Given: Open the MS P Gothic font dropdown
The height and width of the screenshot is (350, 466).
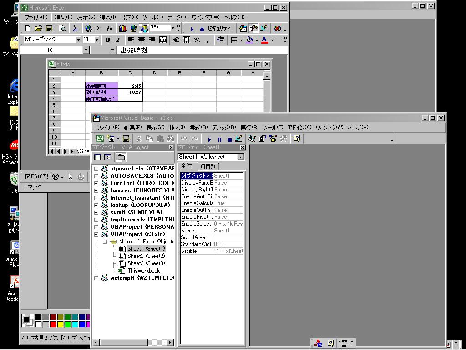Looking at the screenshot, I should [x=78, y=40].
